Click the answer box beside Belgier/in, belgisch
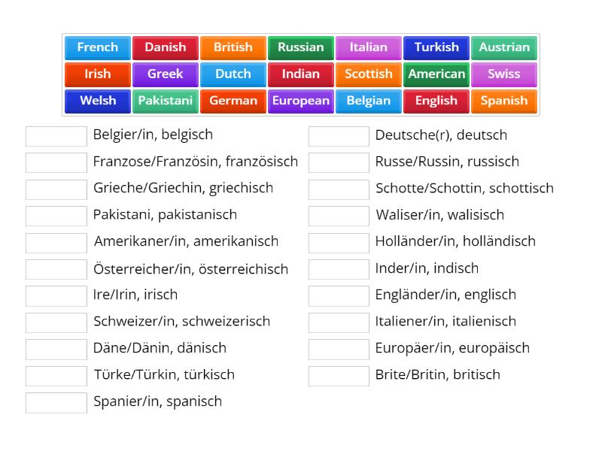The width and height of the screenshot is (602, 451). pos(56,135)
